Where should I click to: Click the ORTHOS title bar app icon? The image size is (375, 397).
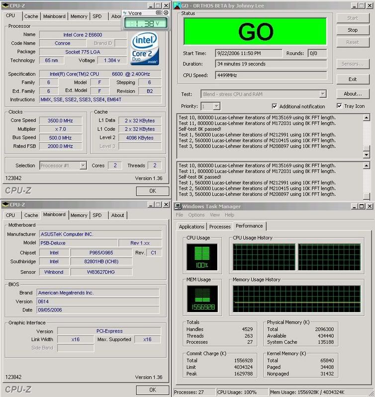pyautogui.click(x=177, y=5)
